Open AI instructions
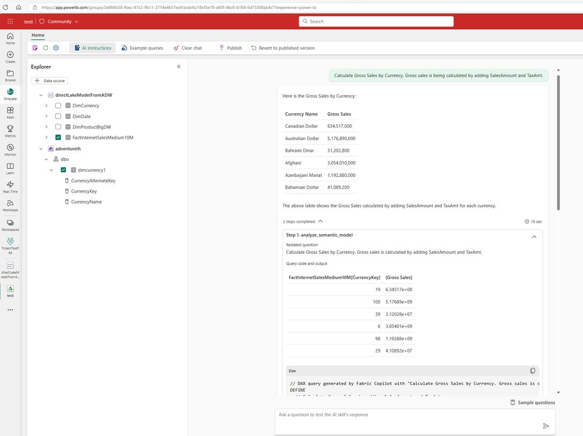The height and width of the screenshot is (436, 583). [93, 48]
